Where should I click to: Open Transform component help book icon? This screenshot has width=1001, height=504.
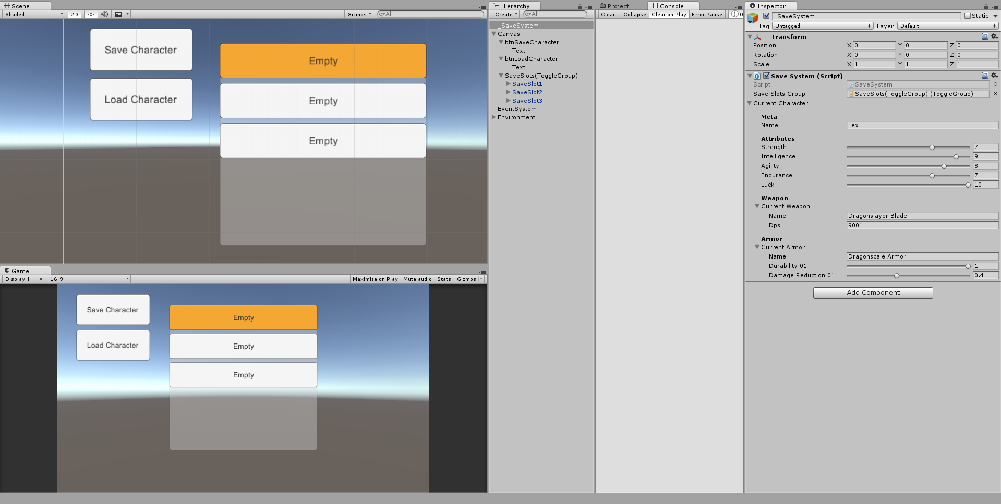coord(985,36)
